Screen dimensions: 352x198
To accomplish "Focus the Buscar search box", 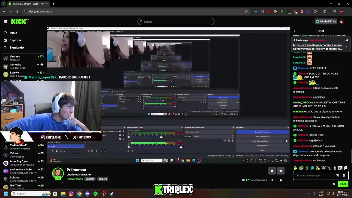I will click(x=176, y=21).
